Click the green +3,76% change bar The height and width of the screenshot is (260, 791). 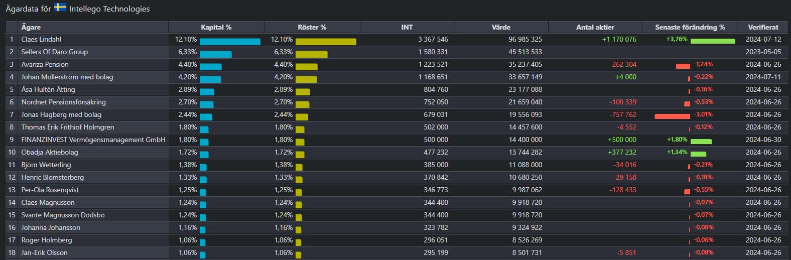(712, 41)
